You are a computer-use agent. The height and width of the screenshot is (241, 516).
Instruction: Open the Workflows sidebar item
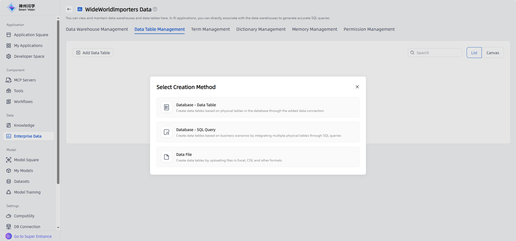tap(23, 102)
